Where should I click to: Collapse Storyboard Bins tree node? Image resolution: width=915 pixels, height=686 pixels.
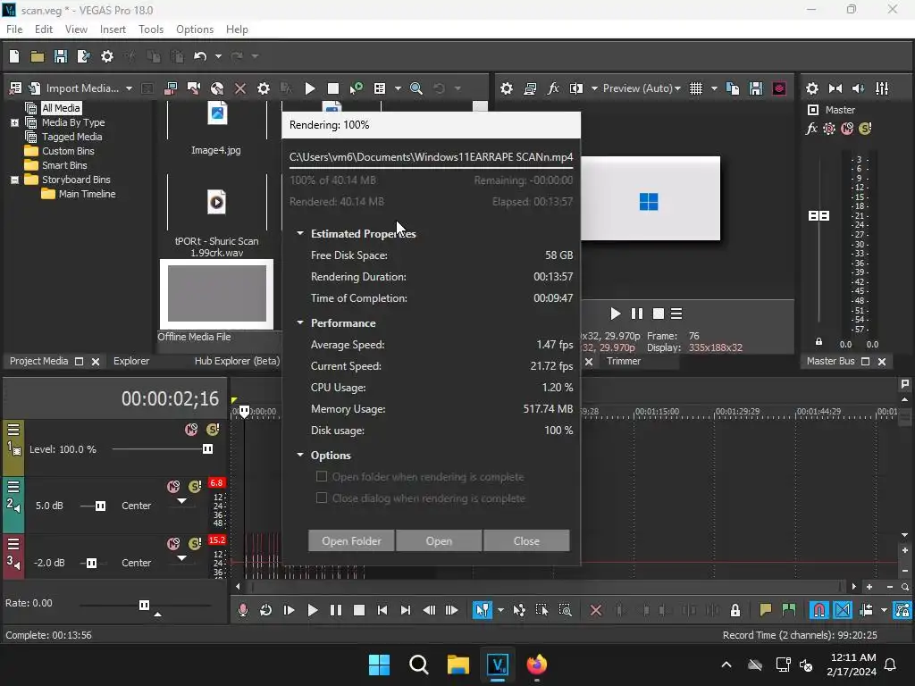(14, 180)
